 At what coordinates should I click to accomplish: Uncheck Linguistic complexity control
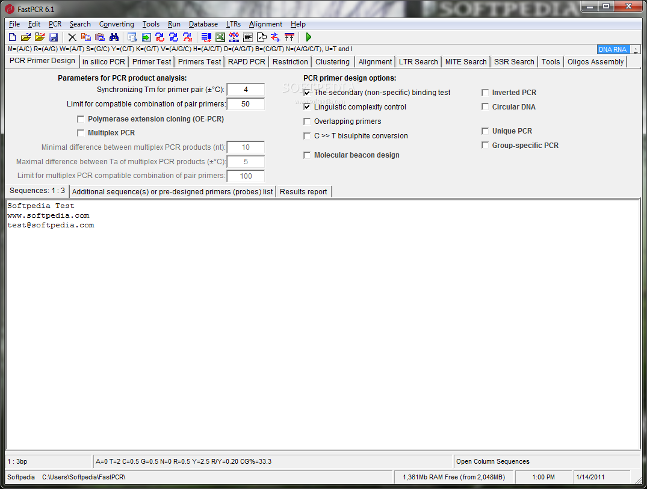[307, 107]
